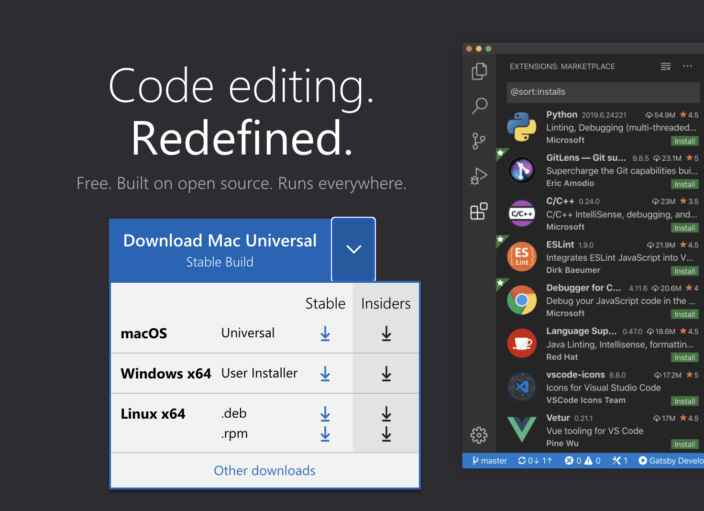Download Windows x64 Insiders User Installer

coord(386,374)
